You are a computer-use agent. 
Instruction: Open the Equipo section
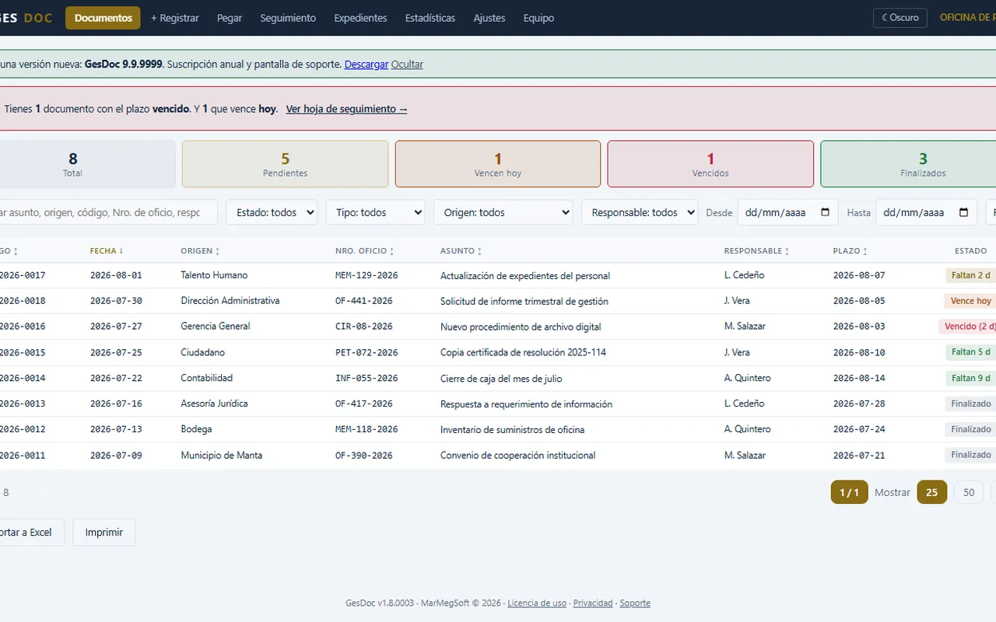(x=538, y=18)
